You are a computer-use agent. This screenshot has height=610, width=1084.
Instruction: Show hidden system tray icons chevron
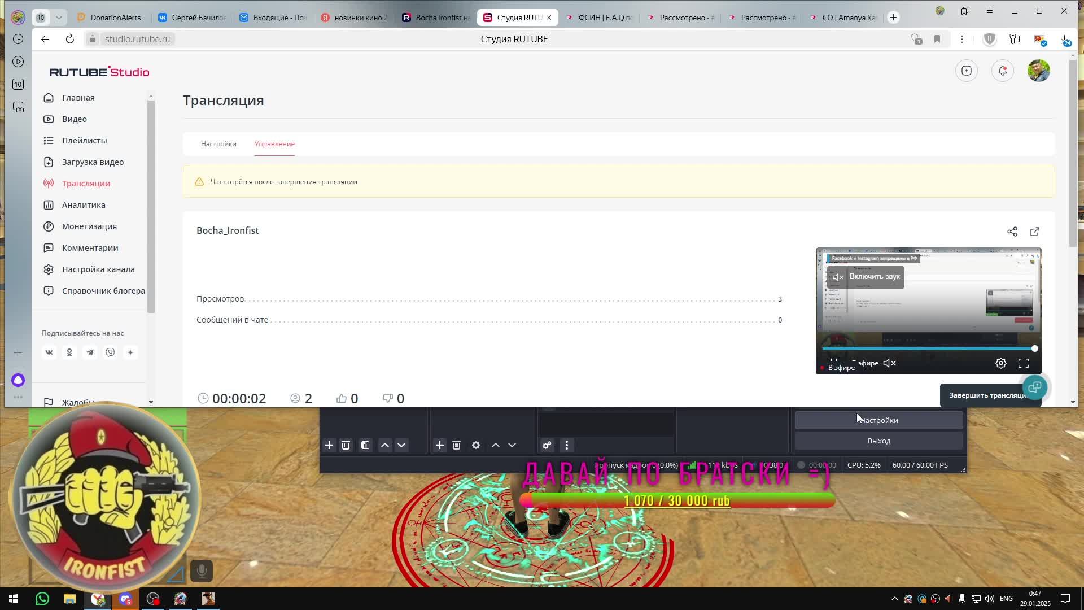point(894,599)
